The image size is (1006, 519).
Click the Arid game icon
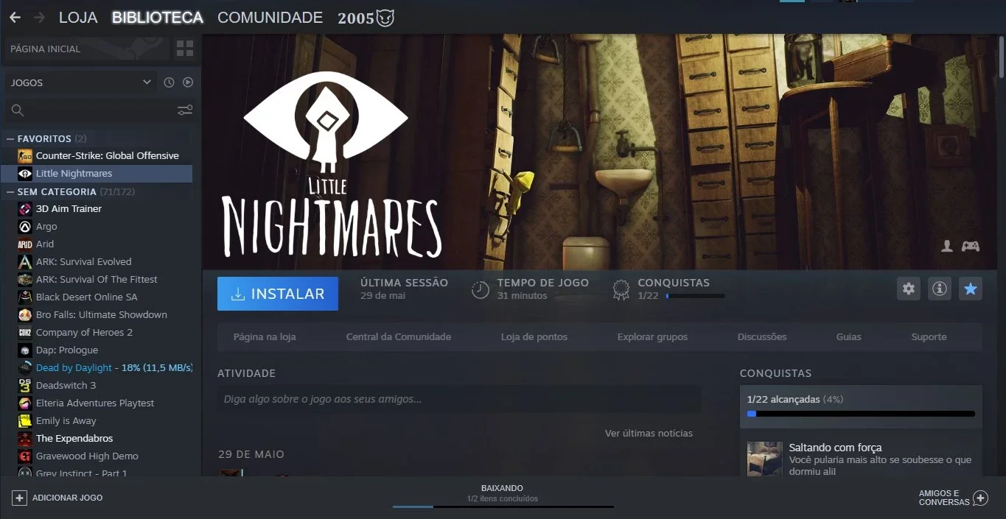coord(25,244)
